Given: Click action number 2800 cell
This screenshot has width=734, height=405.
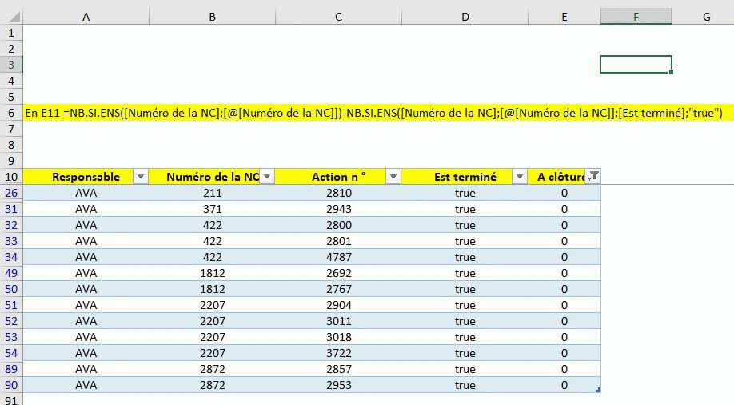Looking at the screenshot, I should [x=339, y=225].
